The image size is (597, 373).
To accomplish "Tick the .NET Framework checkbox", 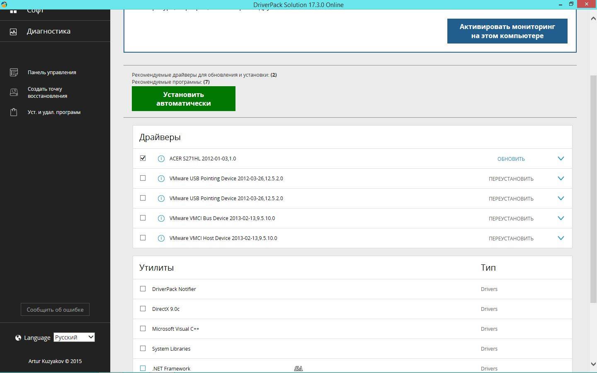I will click(143, 368).
